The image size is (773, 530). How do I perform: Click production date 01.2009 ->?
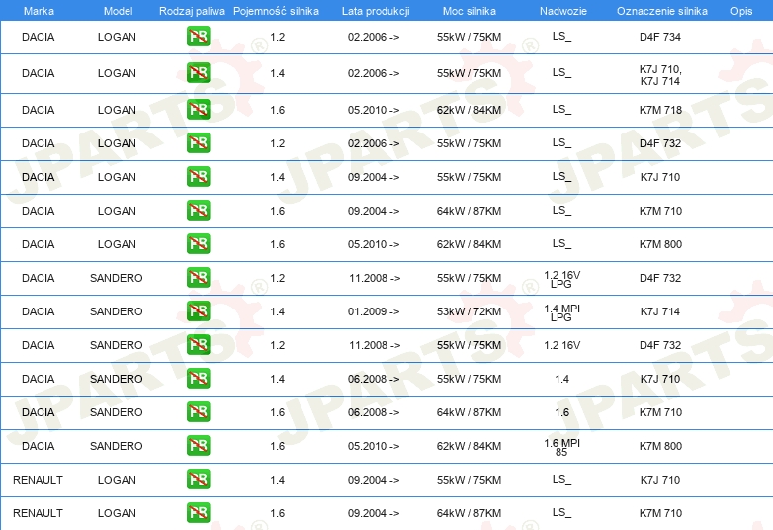point(374,311)
